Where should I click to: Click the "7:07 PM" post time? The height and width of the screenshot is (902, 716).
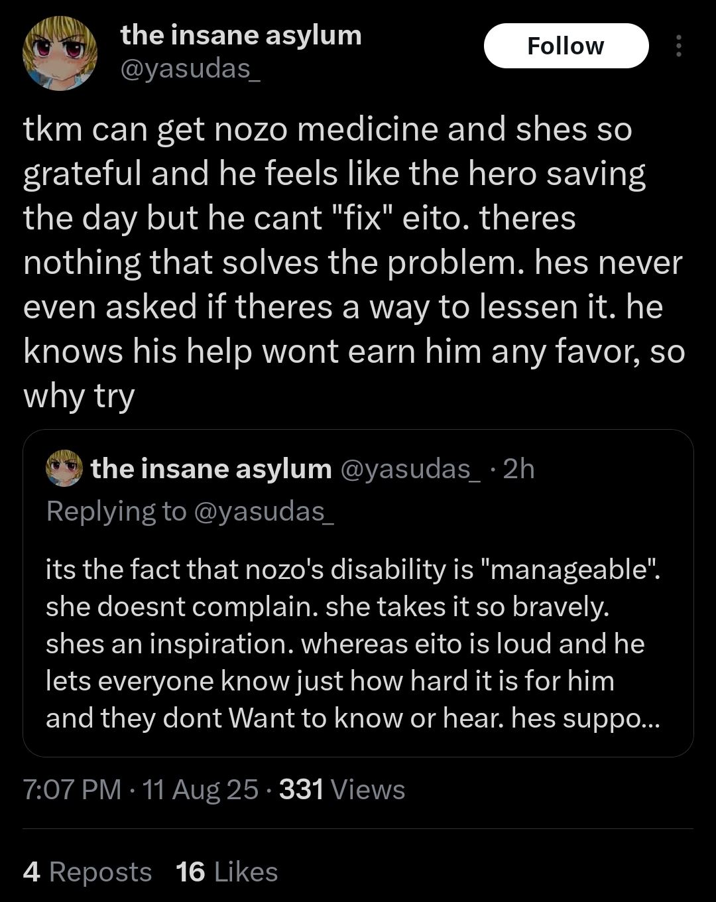click(x=72, y=789)
